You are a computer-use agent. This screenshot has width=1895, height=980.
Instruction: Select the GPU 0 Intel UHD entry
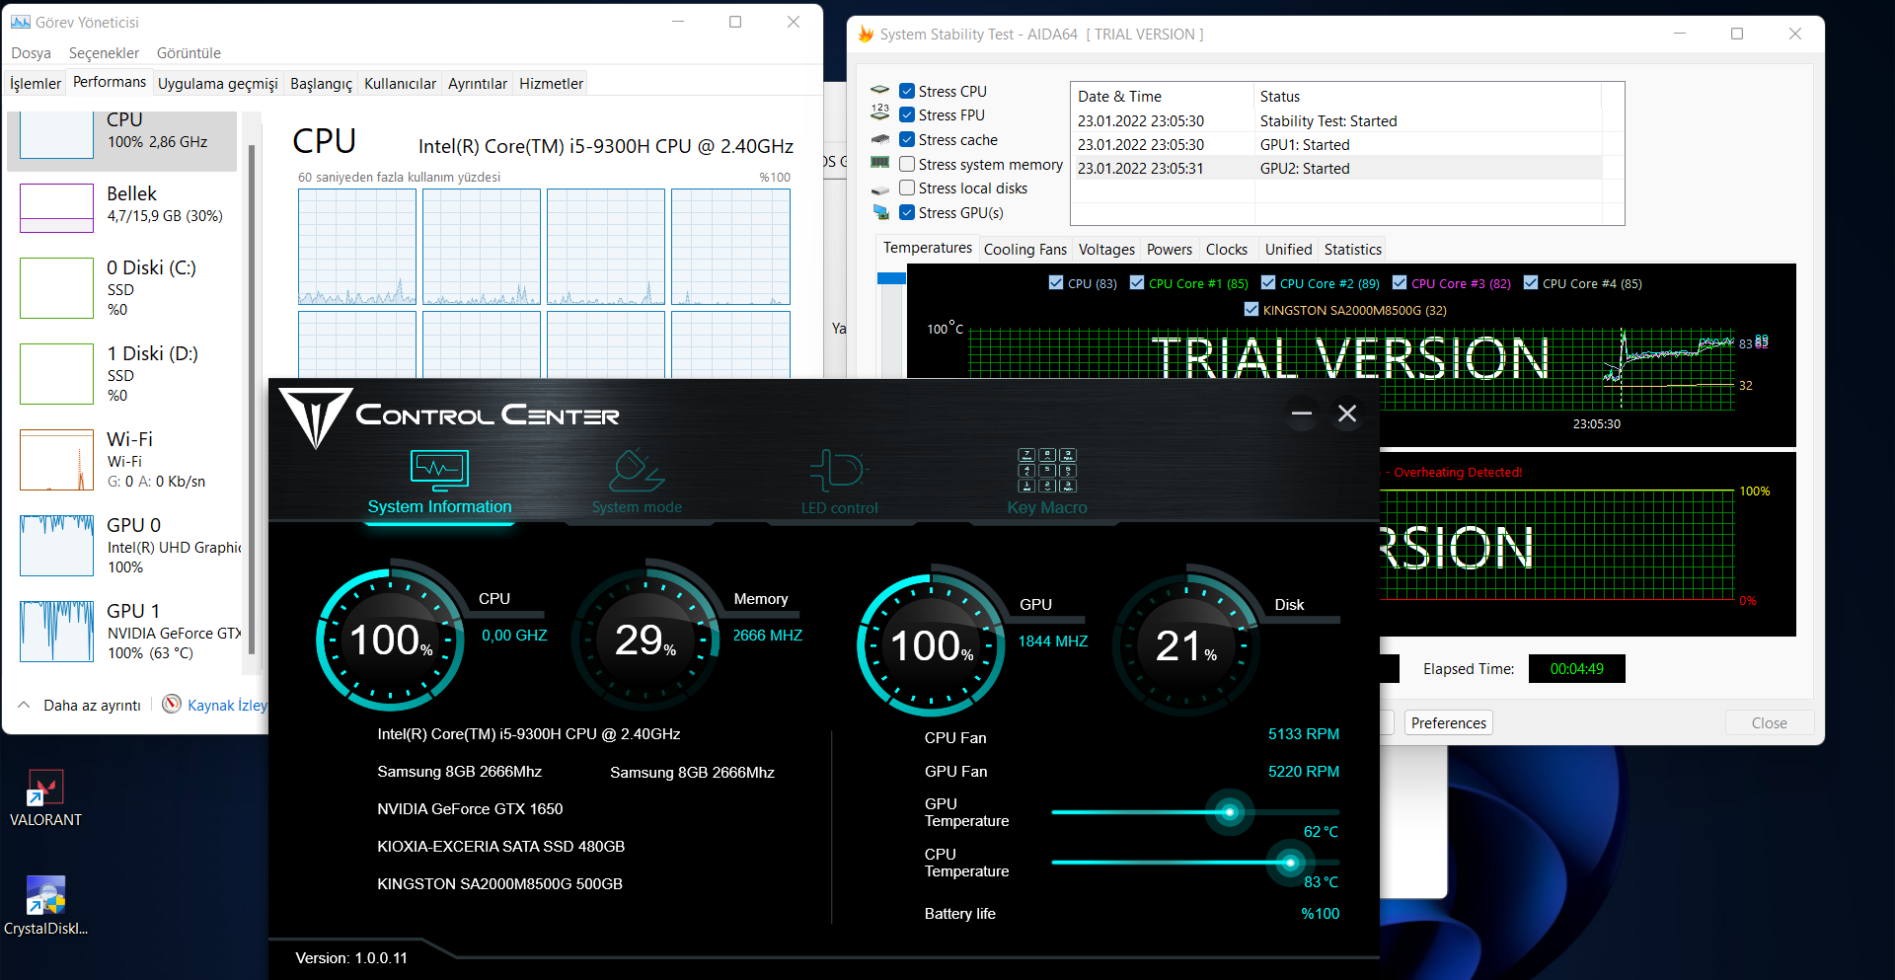(x=121, y=546)
